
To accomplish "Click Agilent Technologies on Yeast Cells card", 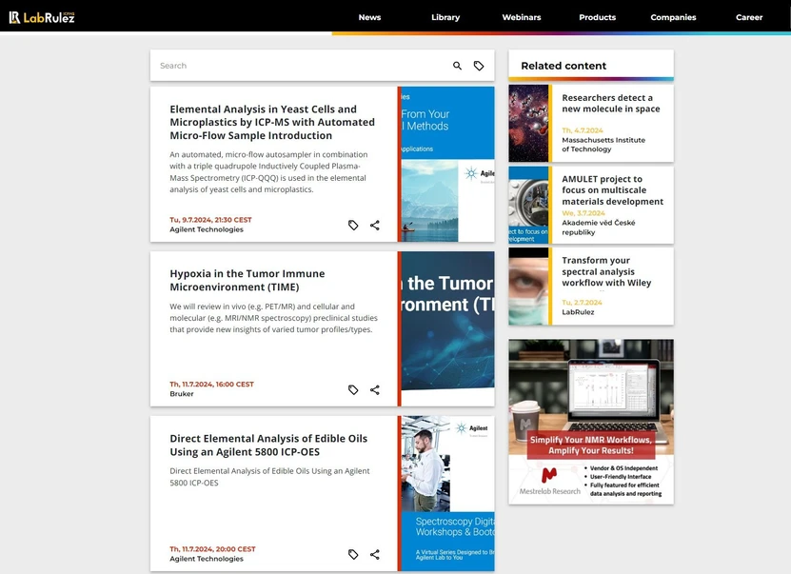I will pyautogui.click(x=207, y=229).
